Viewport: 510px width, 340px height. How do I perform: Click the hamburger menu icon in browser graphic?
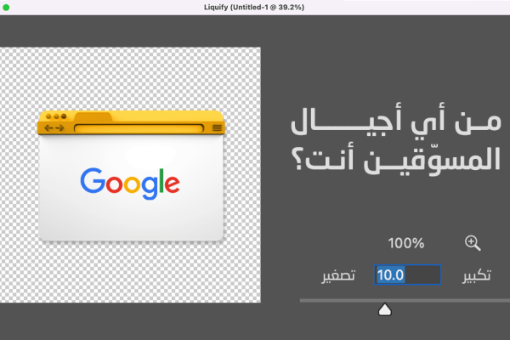pyautogui.click(x=218, y=127)
